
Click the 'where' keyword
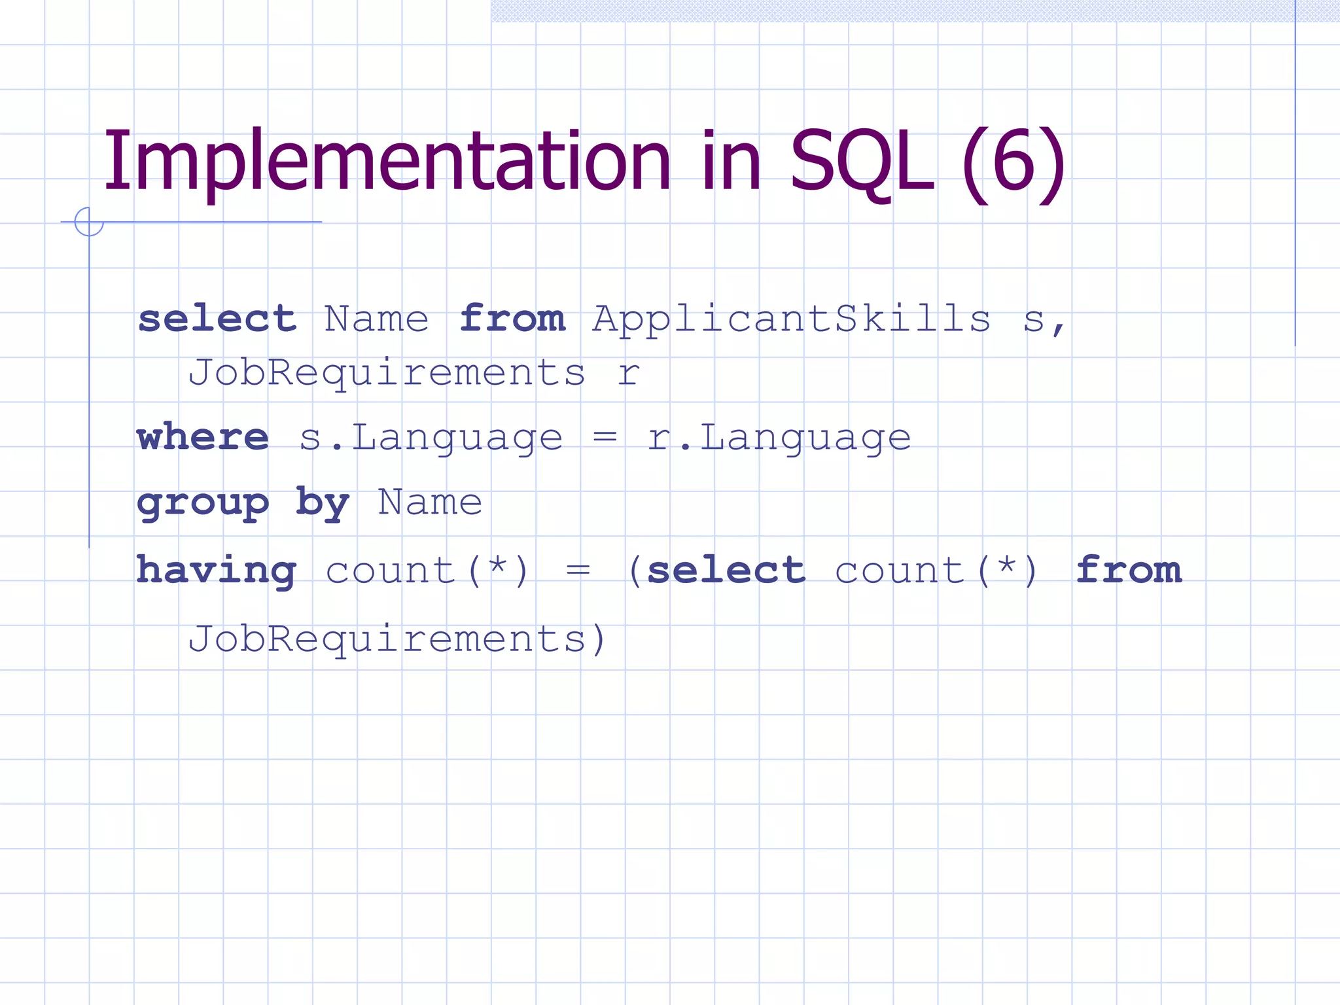click(203, 437)
